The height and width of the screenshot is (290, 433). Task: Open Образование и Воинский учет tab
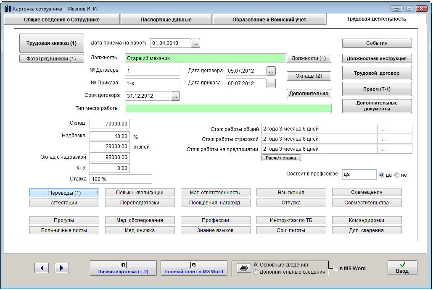click(x=269, y=20)
